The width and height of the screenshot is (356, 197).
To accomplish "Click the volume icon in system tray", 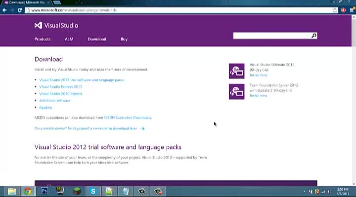I will pos(329,192).
